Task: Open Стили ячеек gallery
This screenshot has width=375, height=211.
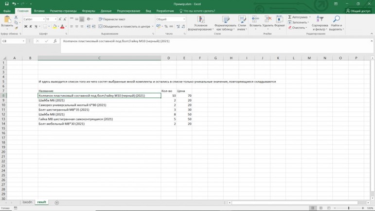Action: point(242,23)
